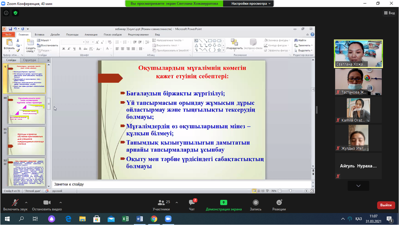The height and width of the screenshot is (225, 399).
Task: Show more participant videos with down chevron
Action: 358,186
